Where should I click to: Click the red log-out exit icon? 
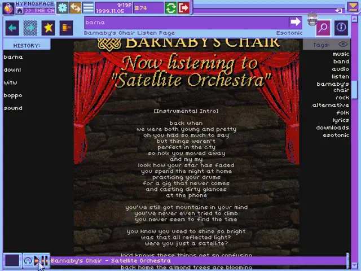pos(183,8)
